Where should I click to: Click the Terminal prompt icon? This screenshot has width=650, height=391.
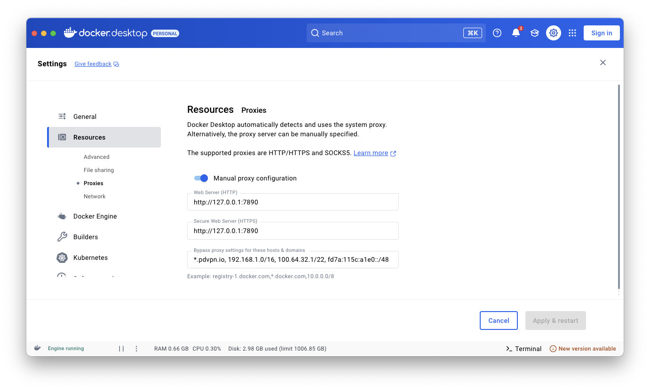pos(509,349)
